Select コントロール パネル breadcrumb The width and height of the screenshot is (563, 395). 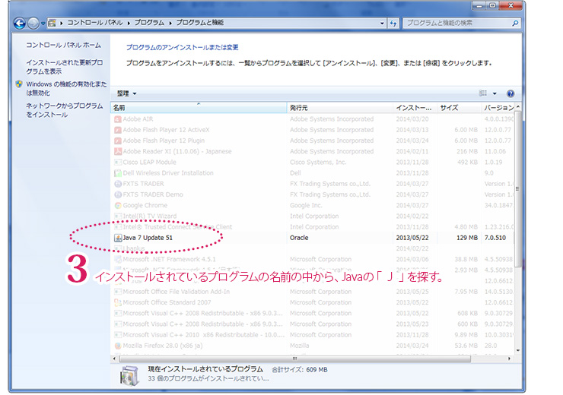pyautogui.click(x=95, y=23)
